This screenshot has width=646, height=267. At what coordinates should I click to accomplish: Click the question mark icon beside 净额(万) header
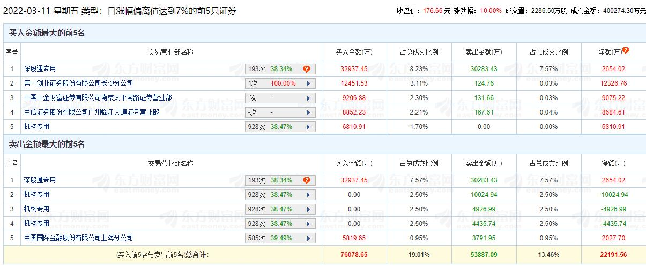point(625,51)
